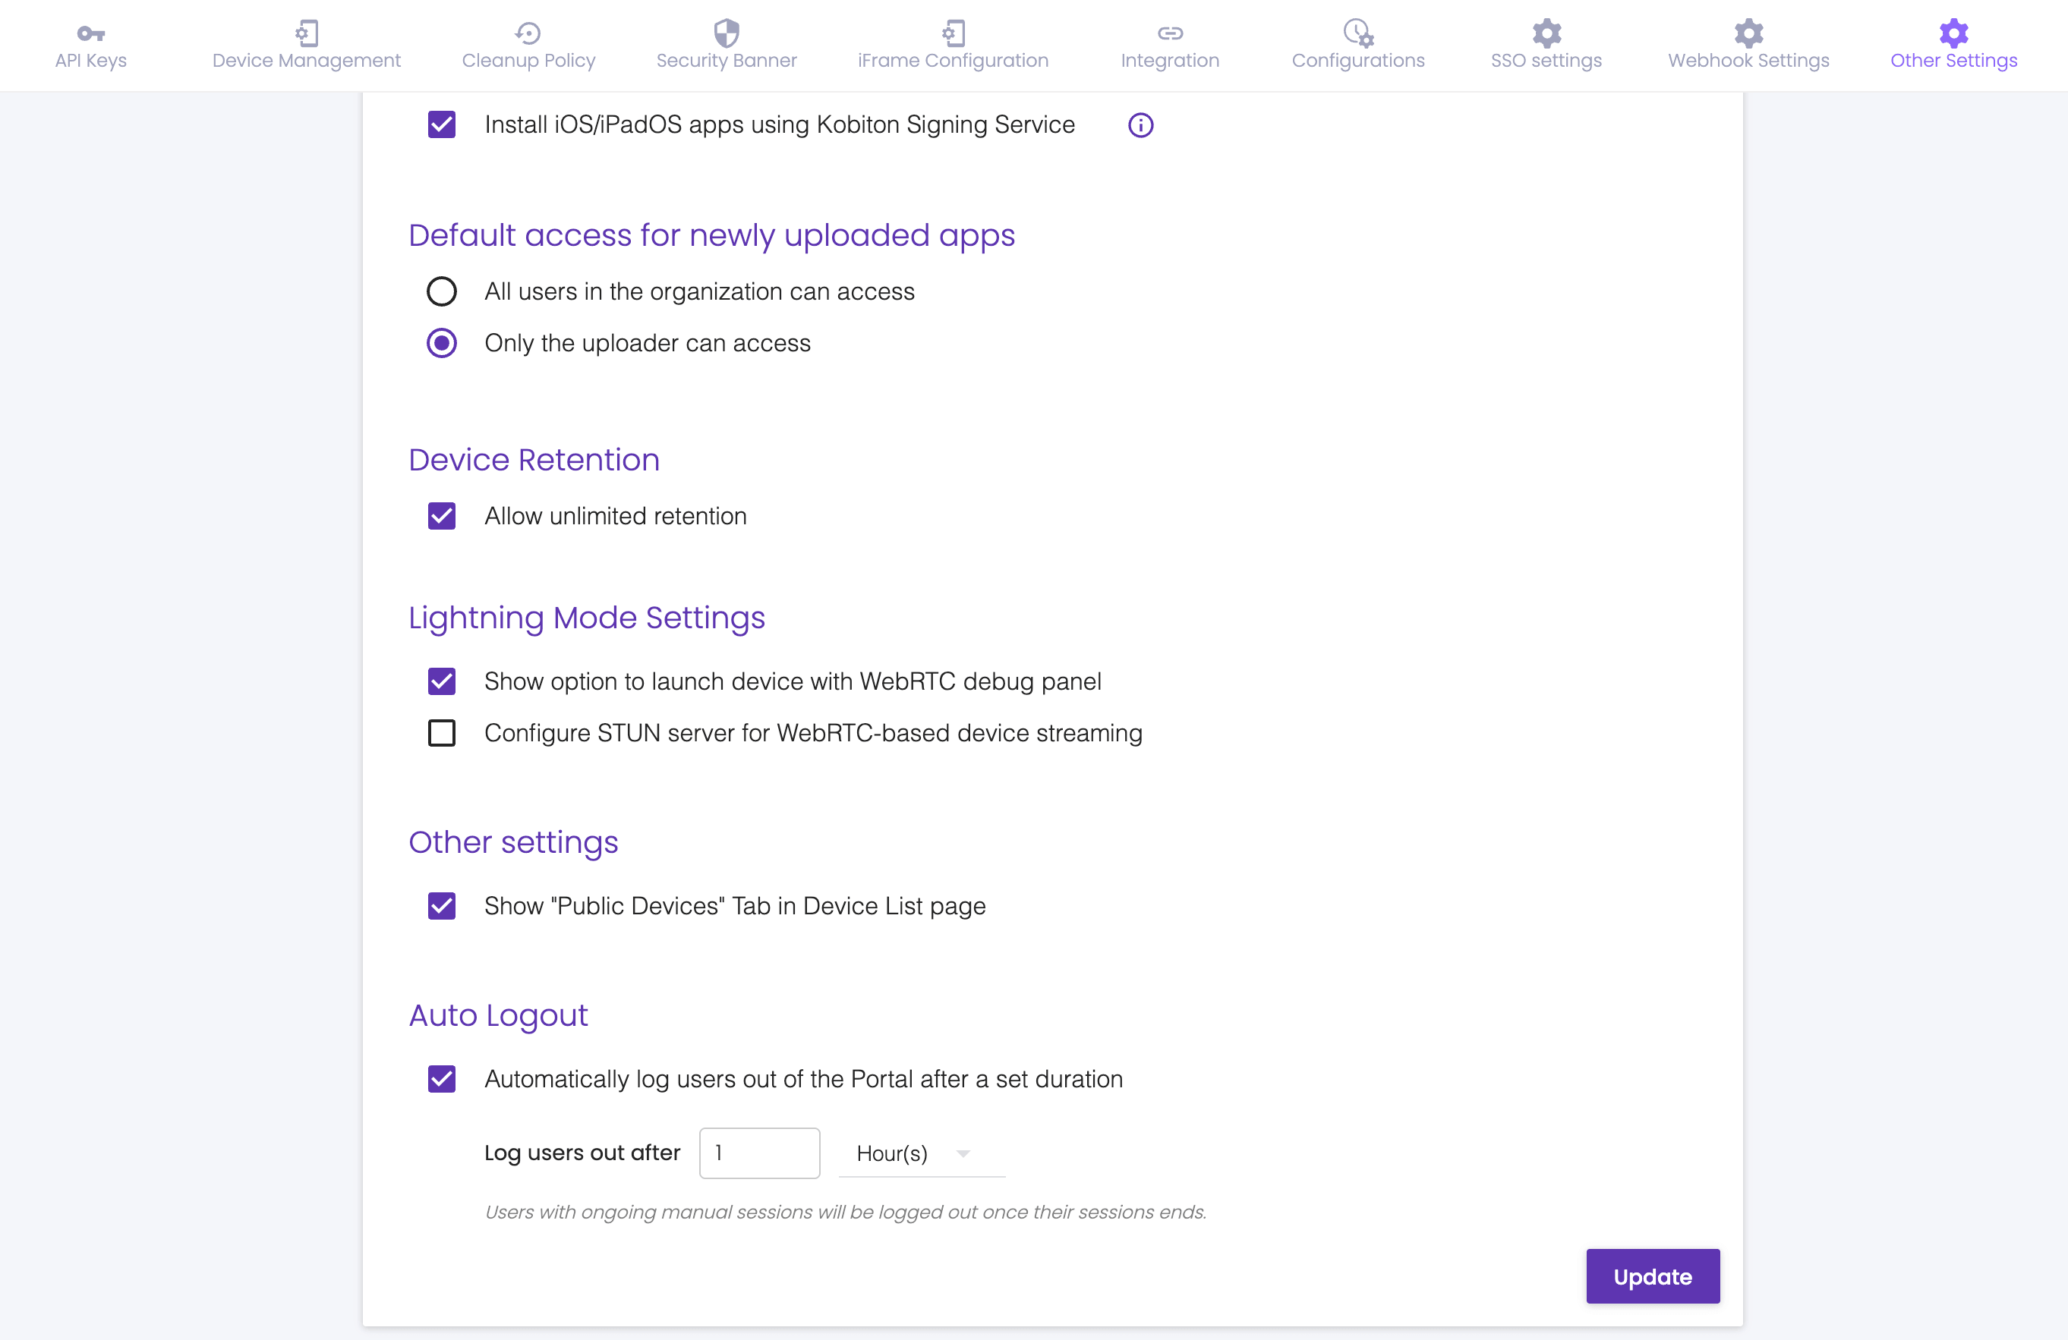The width and height of the screenshot is (2068, 1340).
Task: Open Webhook Settings tab label
Action: tap(1748, 61)
